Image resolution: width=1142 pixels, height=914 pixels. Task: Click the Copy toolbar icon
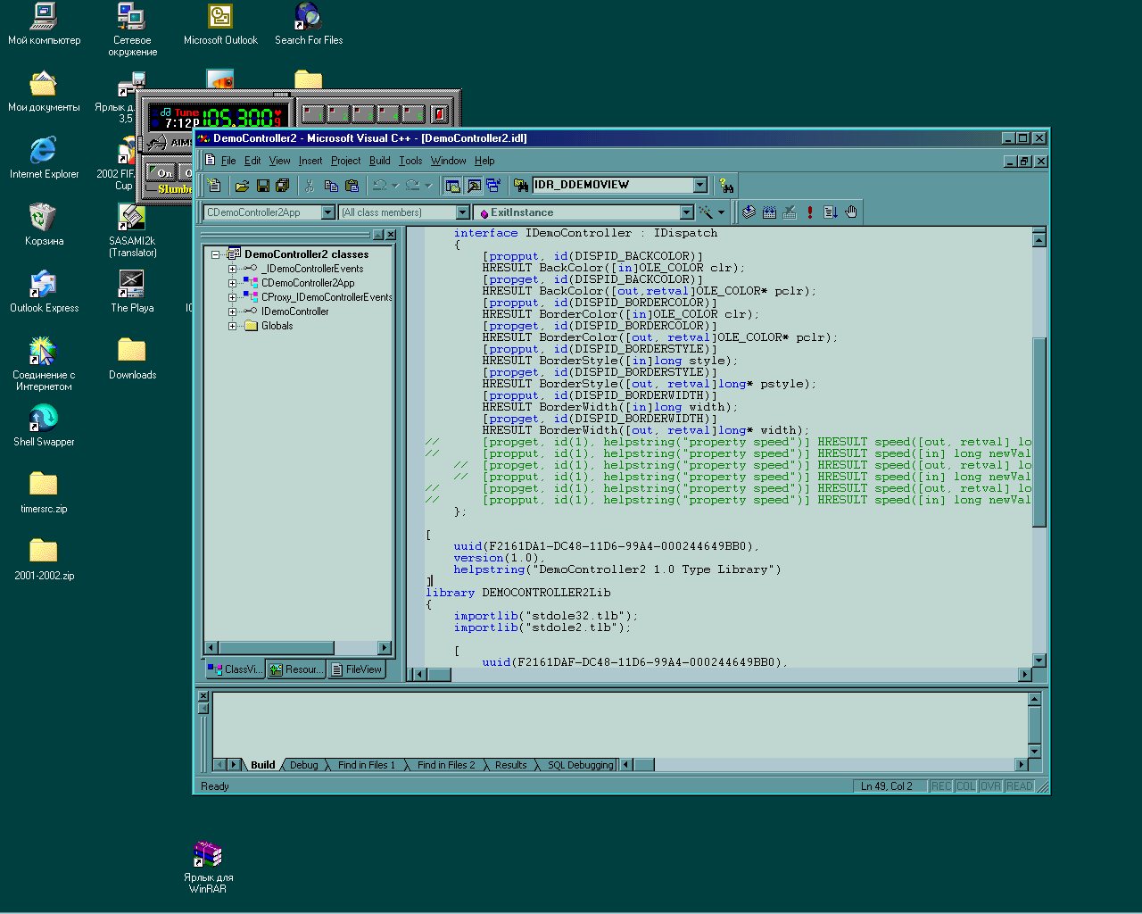tap(331, 186)
